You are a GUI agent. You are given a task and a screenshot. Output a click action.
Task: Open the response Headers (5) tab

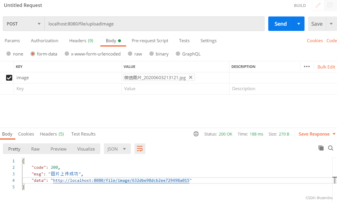coord(52,134)
